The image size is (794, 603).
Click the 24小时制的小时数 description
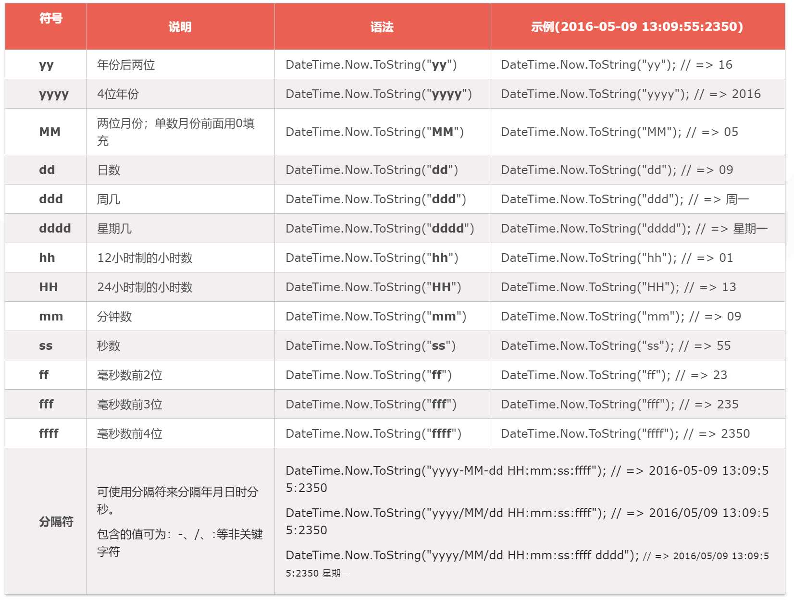145,287
